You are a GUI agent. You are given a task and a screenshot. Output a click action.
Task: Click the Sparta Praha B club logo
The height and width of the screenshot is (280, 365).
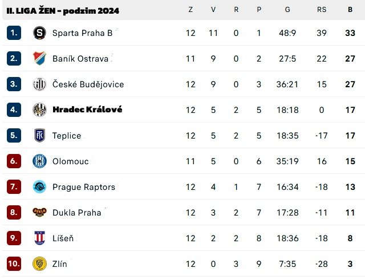click(39, 33)
